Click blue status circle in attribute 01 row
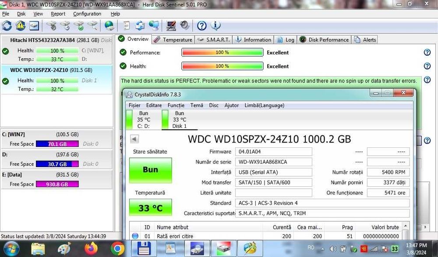438x257 pixels. (135, 236)
